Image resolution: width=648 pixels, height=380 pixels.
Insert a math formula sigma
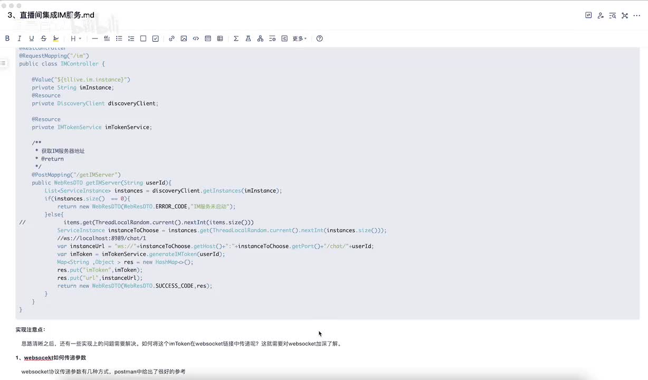(236, 39)
